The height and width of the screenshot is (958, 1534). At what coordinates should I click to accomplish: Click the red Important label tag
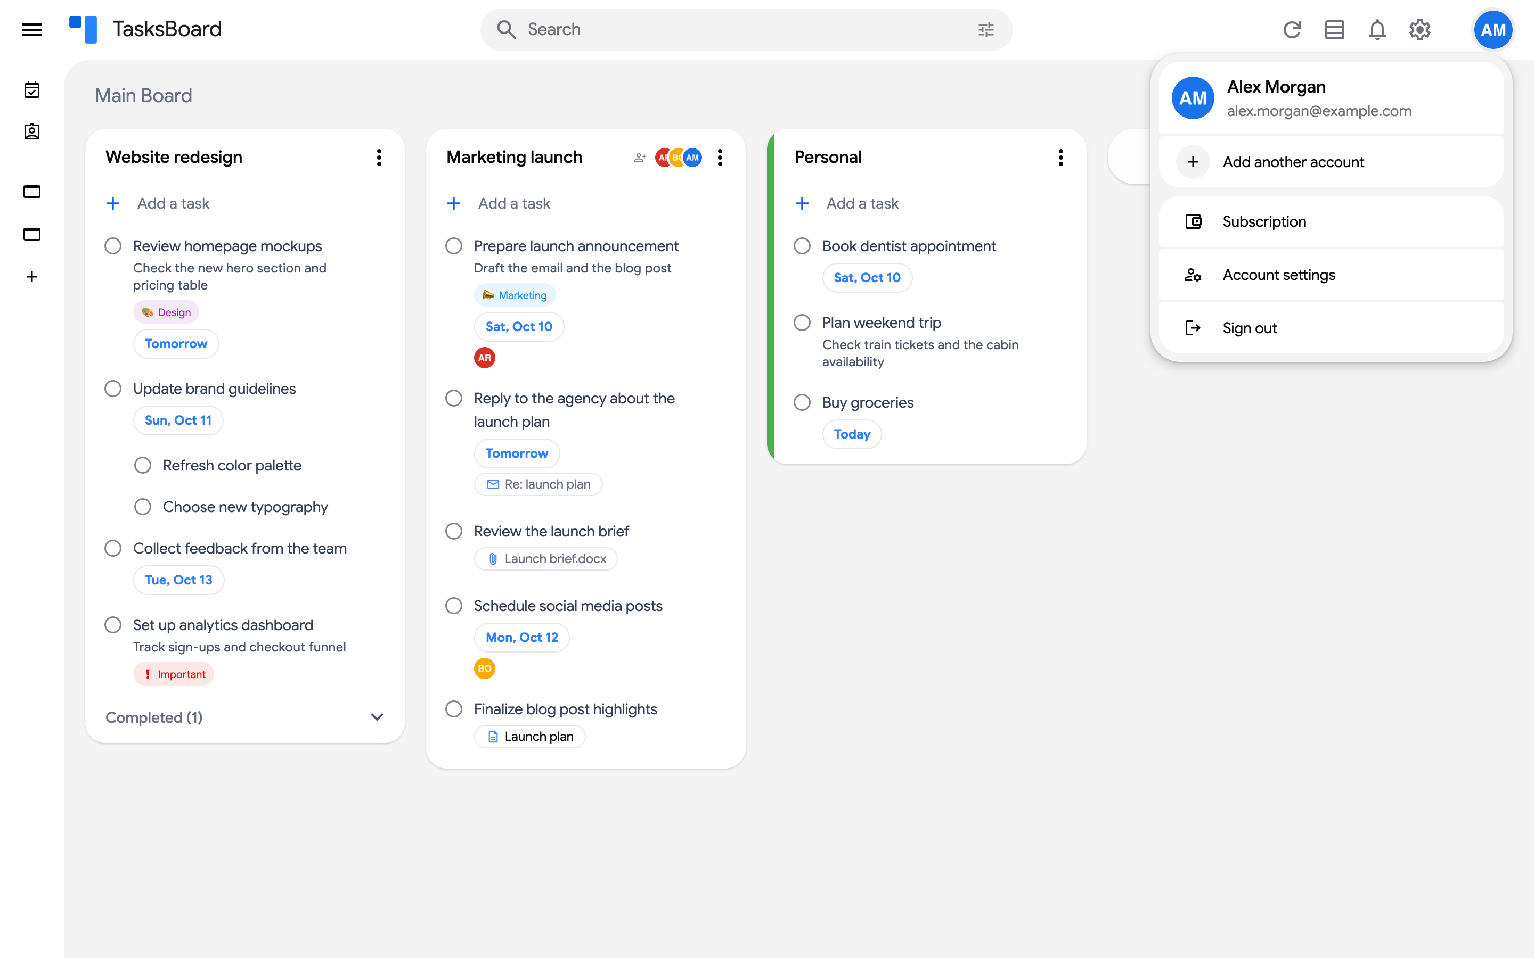(x=174, y=673)
